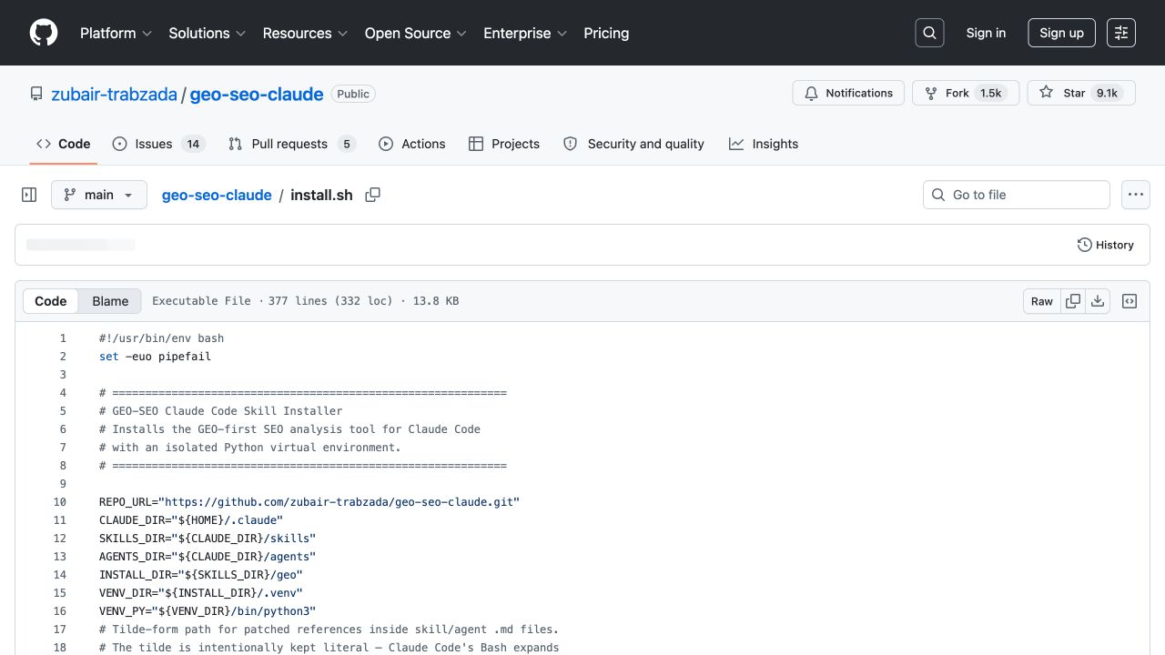Screen dimensions: 1165x655
Task: Open the GitHub homepage logo
Action: tap(44, 33)
